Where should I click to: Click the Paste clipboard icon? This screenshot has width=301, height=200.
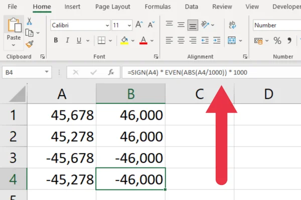click(14, 25)
